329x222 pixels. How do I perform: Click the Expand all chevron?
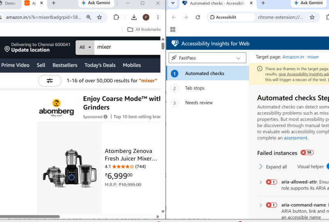click(x=261, y=167)
